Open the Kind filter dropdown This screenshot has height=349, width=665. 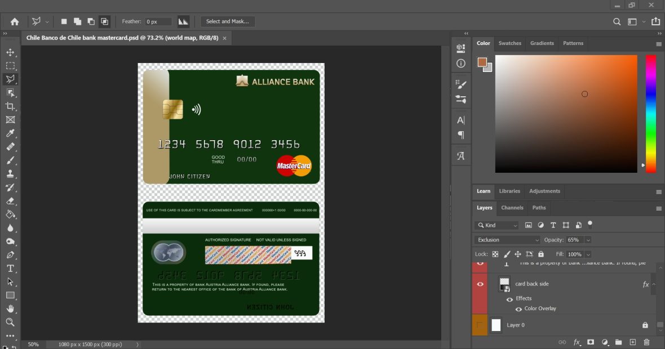497,225
